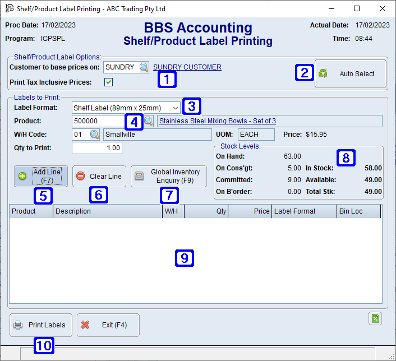
Task: Click the application icon in title bar
Action: 9,9
